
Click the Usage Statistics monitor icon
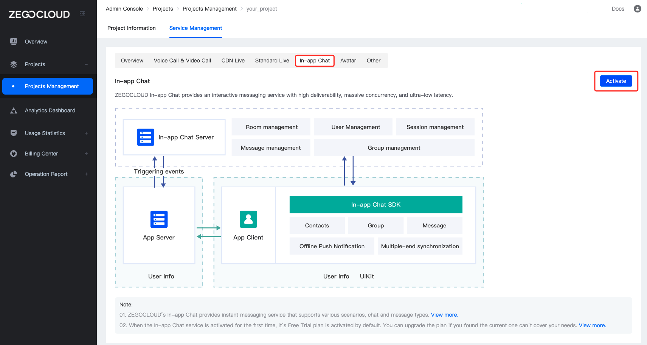[14, 133]
